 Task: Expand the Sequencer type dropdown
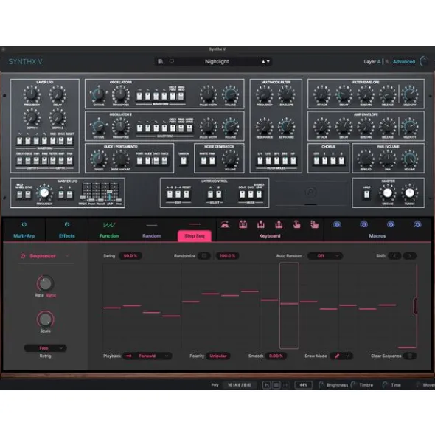click(67, 256)
